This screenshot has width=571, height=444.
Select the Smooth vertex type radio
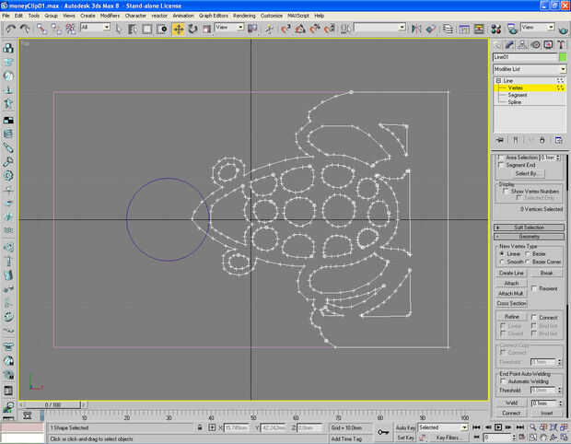502,262
